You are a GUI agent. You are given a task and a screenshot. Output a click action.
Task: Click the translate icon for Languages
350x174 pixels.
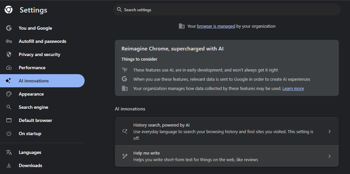[9, 152]
